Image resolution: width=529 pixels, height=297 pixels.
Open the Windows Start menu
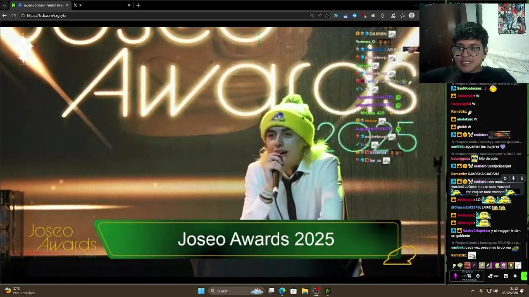coord(201,291)
